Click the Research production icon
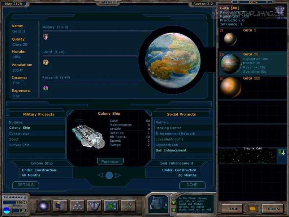 tap(46, 88)
